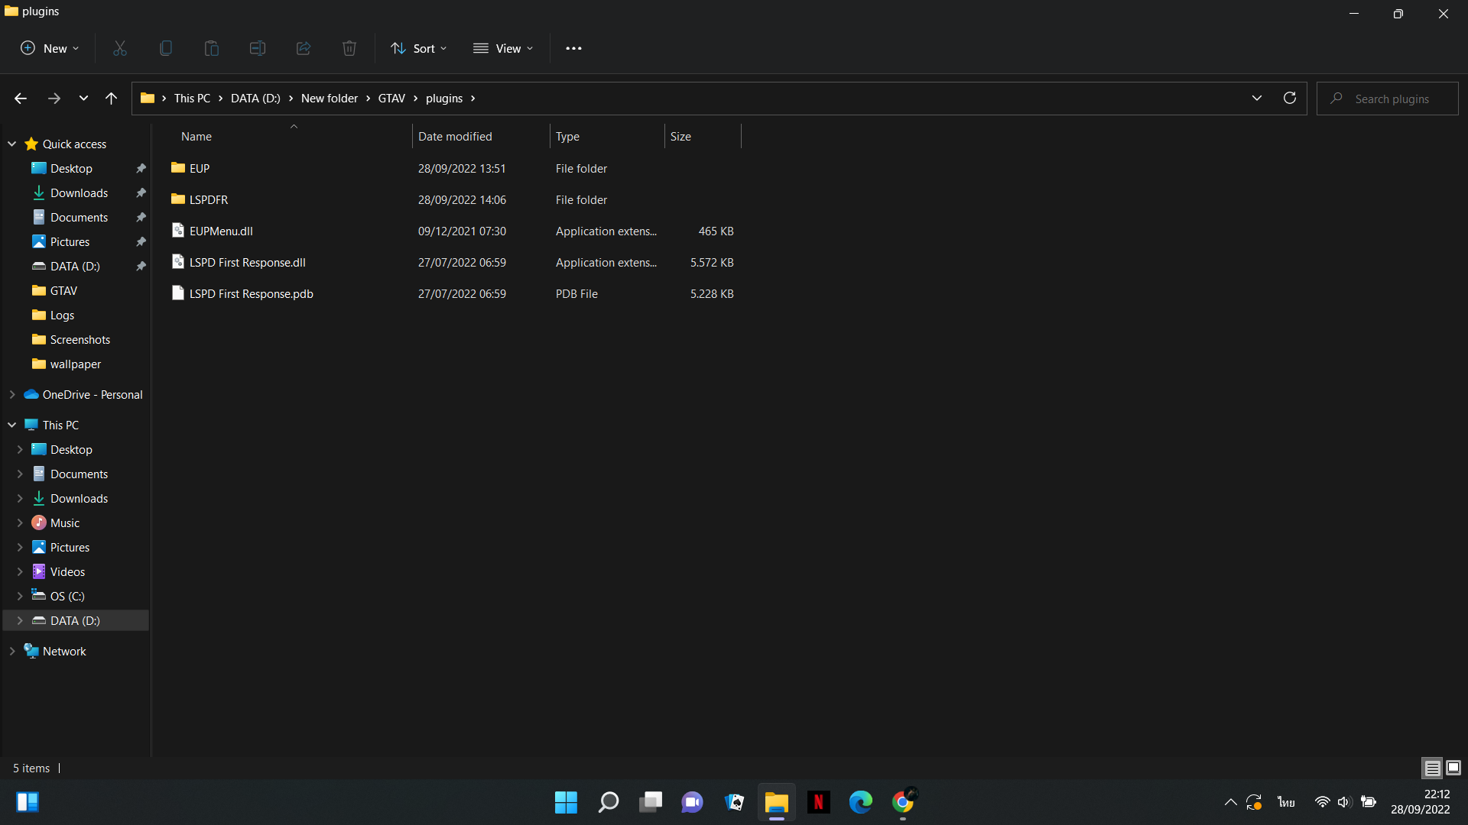Open the See more options menu
Viewport: 1468px width, 825px height.
573,48
